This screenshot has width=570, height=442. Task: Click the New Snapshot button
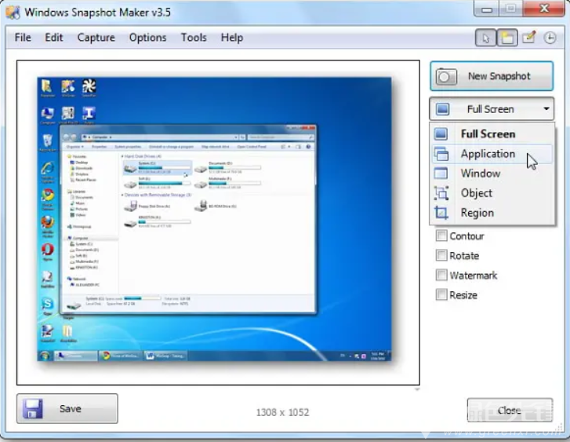point(492,76)
